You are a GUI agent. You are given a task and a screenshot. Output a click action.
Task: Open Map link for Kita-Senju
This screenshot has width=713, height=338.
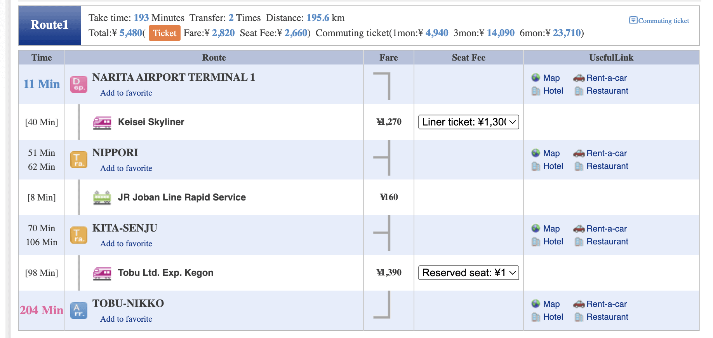551,229
